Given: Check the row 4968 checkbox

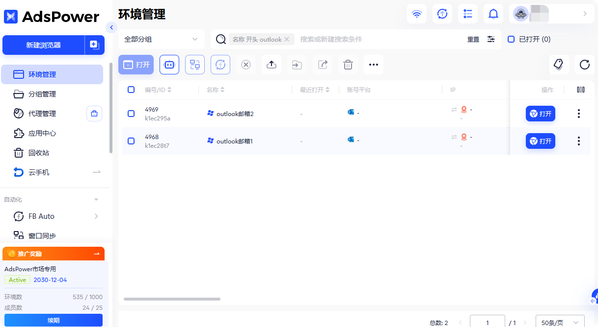Looking at the screenshot, I should [x=131, y=141].
